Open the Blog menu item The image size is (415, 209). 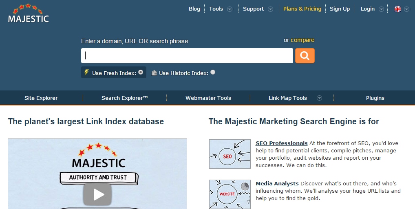pos(194,9)
